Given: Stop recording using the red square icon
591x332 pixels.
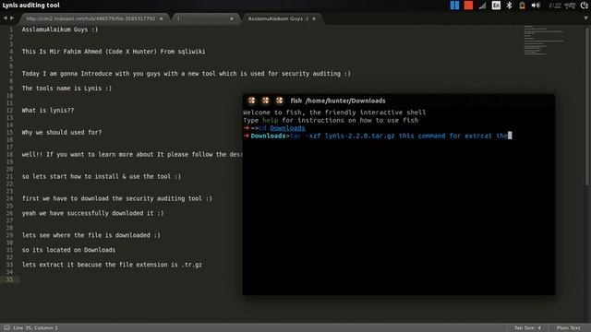Looking at the screenshot, I should (468, 6).
